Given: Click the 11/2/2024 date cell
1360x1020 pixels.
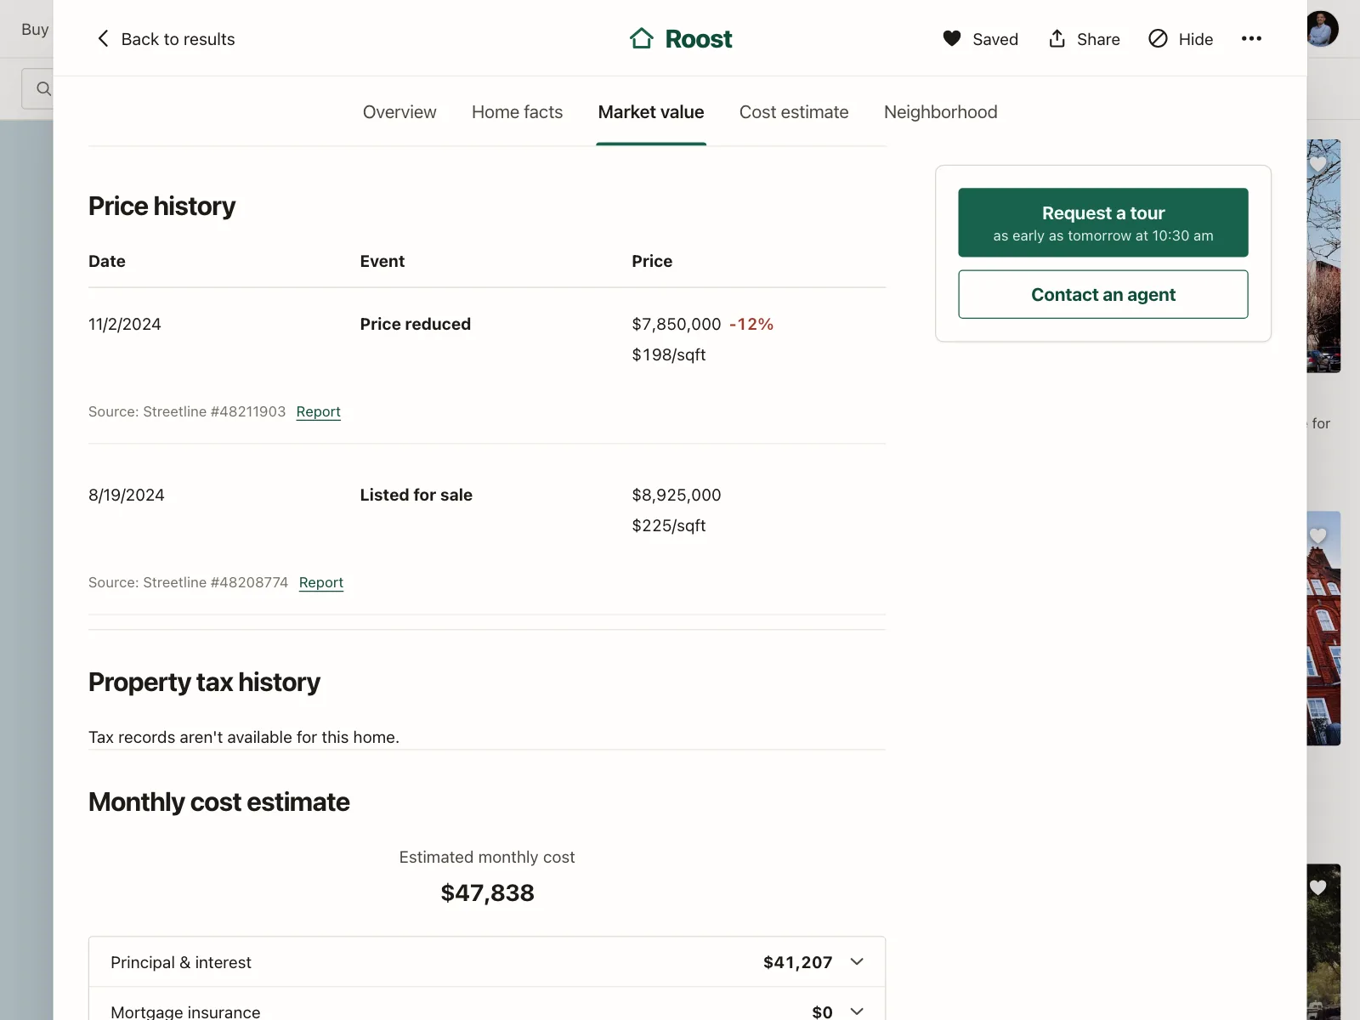Looking at the screenshot, I should pos(125,324).
